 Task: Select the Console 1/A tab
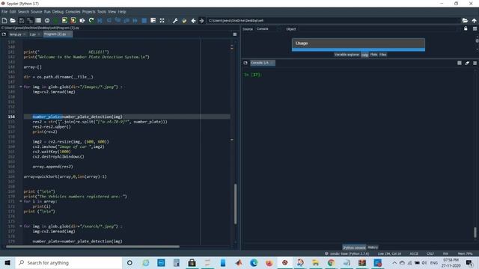click(262, 63)
